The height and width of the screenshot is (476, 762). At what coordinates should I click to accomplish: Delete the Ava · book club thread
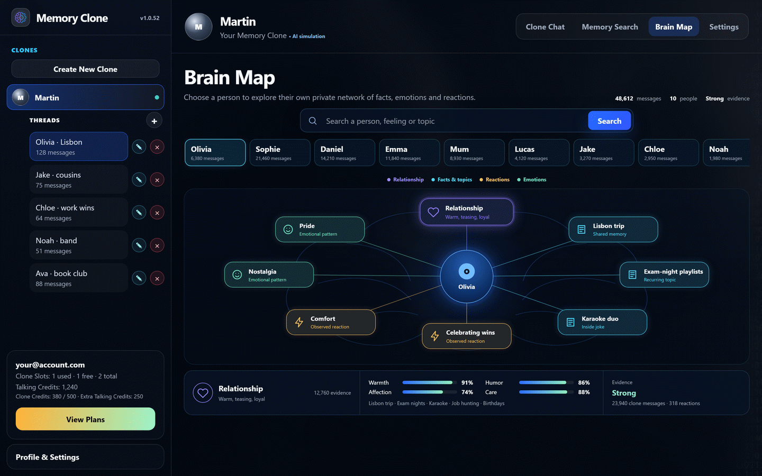(157, 278)
